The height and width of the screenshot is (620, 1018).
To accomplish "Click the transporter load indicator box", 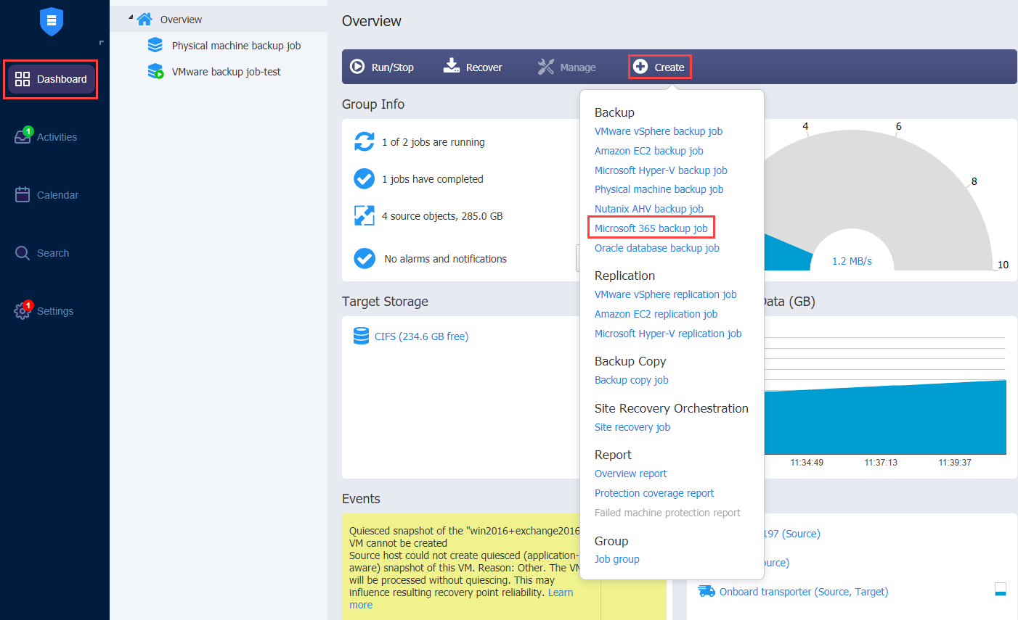I will click(x=1001, y=590).
